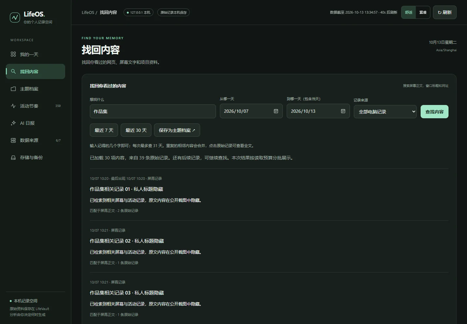Click the 127.0.0.1 本机 badge
This screenshot has width=467, height=324.
tap(138, 12)
